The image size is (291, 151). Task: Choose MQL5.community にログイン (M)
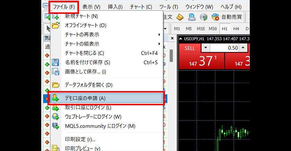107,126
